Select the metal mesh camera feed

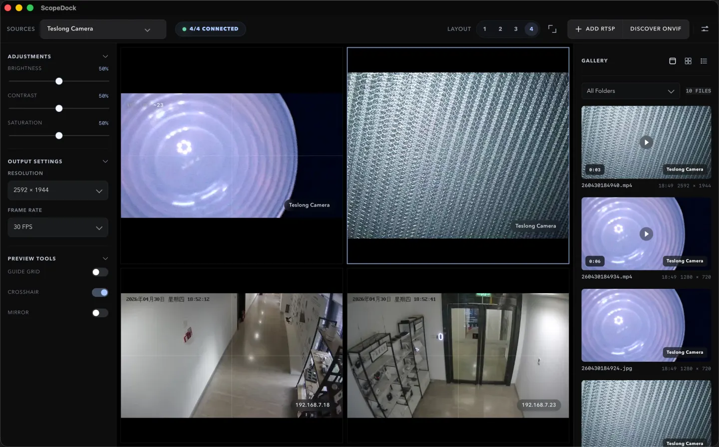tap(458, 155)
